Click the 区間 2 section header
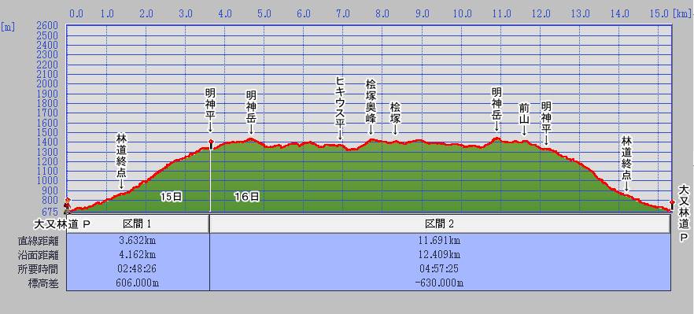Viewport: 694px width, 314px height. click(x=440, y=224)
